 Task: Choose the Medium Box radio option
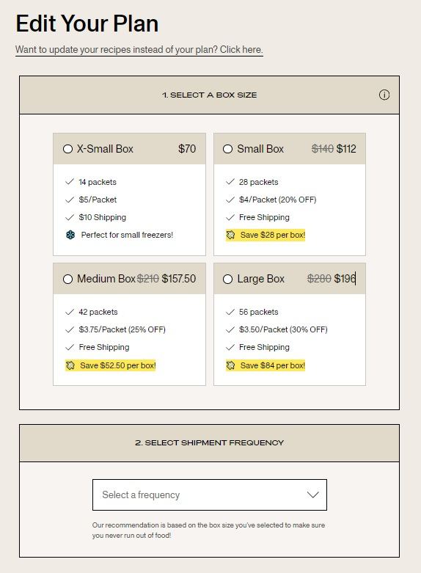coord(67,279)
